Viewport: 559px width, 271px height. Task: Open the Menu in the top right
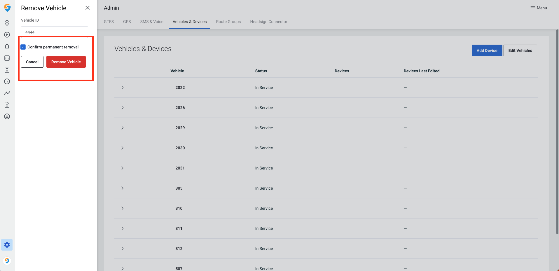click(x=538, y=8)
